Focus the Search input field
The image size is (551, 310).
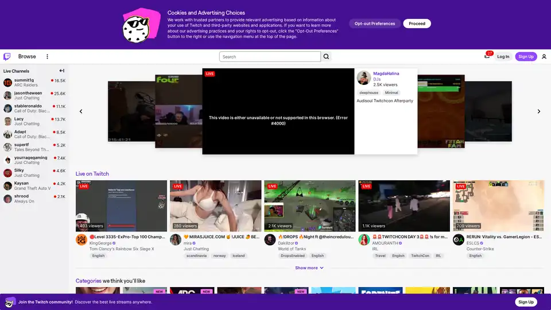[270, 57]
